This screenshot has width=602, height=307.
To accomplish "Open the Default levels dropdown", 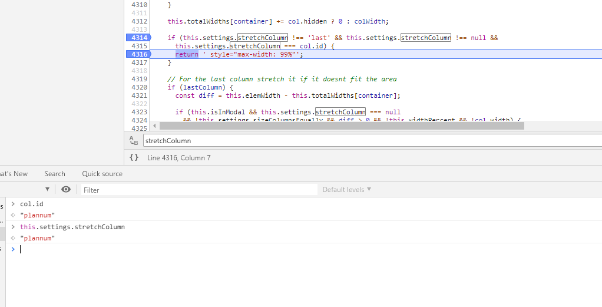I will (x=347, y=189).
